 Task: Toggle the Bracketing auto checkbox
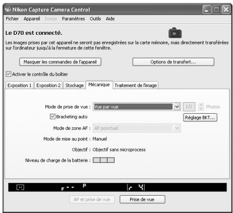52,116
